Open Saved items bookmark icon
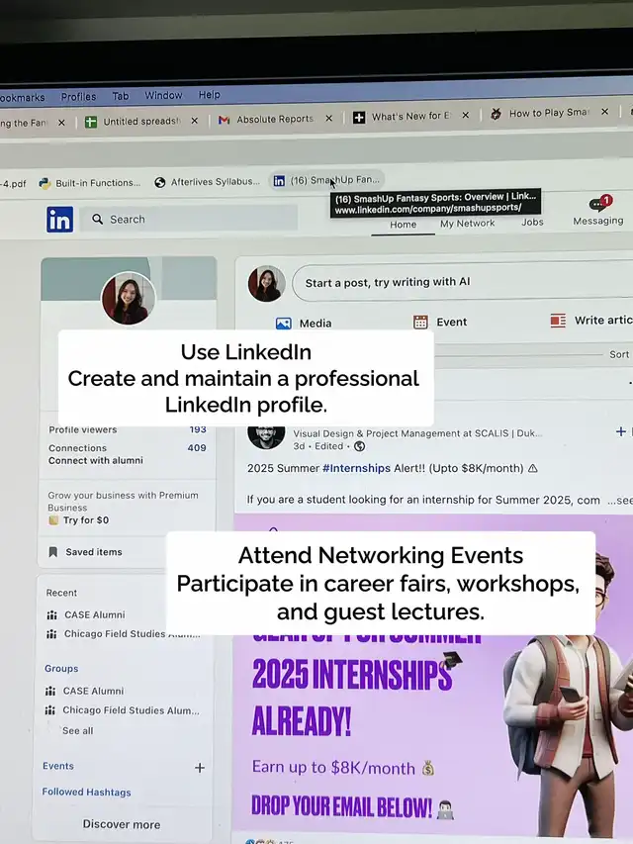The image size is (633, 844). coord(52,552)
